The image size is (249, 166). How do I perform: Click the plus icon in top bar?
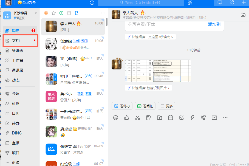[244, 2]
